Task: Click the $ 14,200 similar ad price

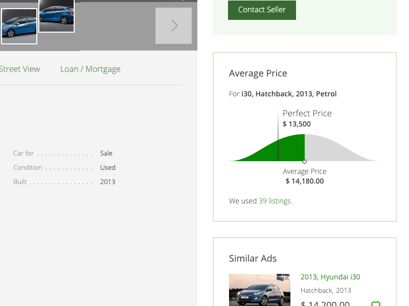Action: coord(325,303)
